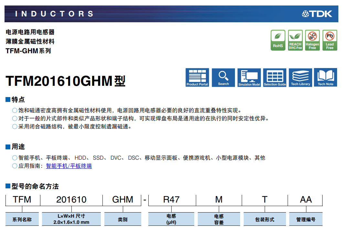The width and height of the screenshot is (350, 229).
Task: Open the 智能手机/平板终端 application guide link
Action: 69,166
